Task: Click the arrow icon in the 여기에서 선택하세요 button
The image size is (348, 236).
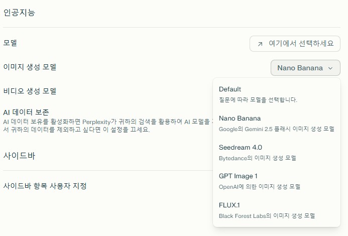Action: click(x=260, y=44)
